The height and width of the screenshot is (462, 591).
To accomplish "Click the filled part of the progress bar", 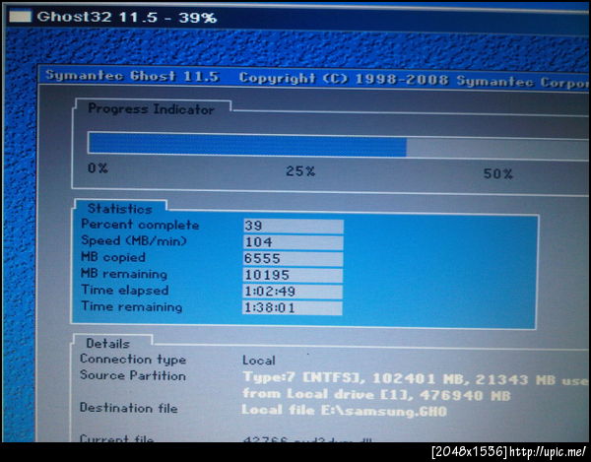I will point(247,145).
